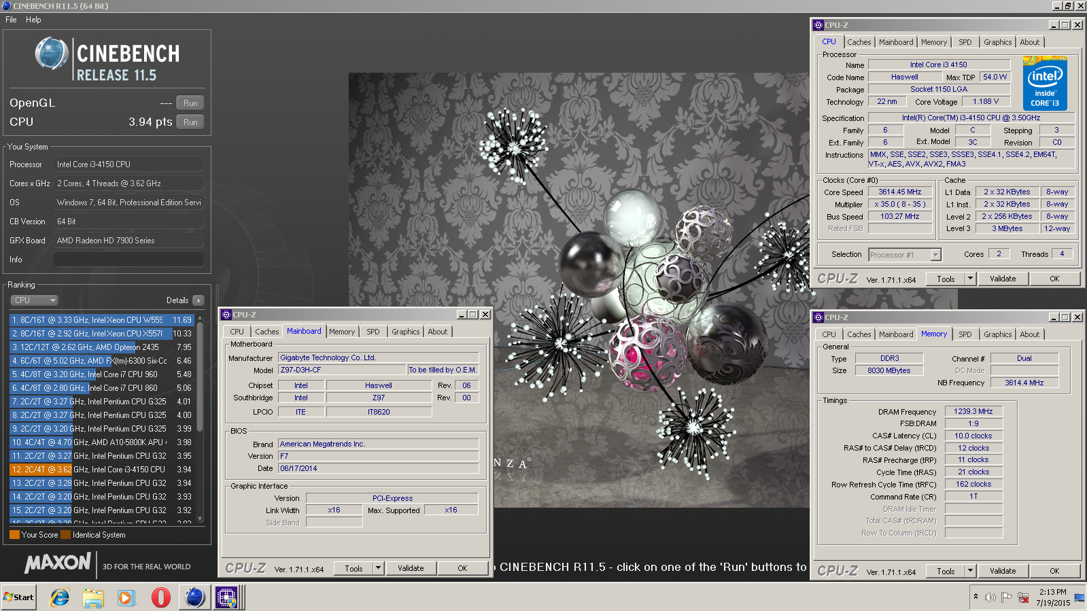Screen dimensions: 1087x611
Task: Click the Gigabyte Technology manufacturer field
Action: 379,357
